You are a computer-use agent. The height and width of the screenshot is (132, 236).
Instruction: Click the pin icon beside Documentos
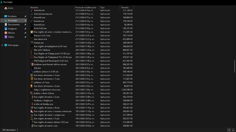(25, 25)
